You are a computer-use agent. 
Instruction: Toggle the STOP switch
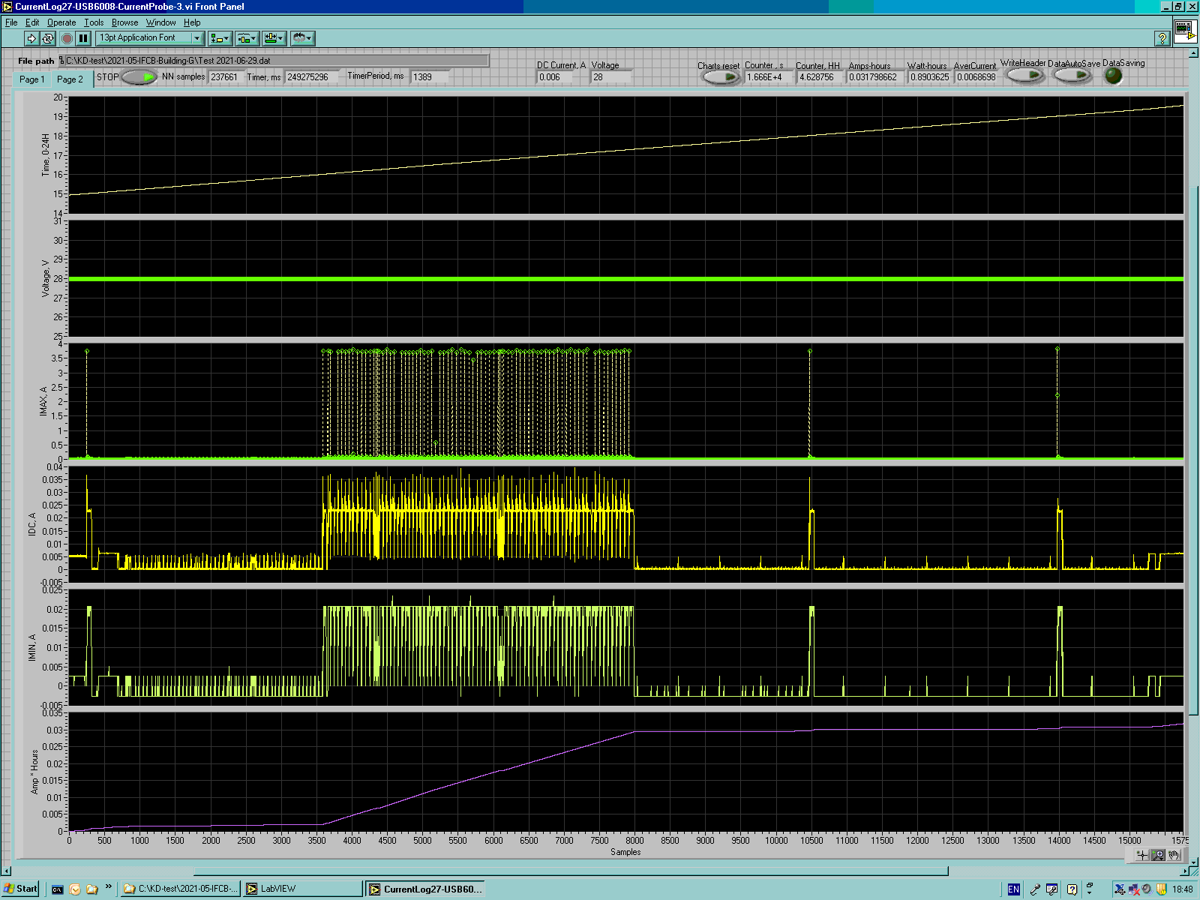(139, 76)
